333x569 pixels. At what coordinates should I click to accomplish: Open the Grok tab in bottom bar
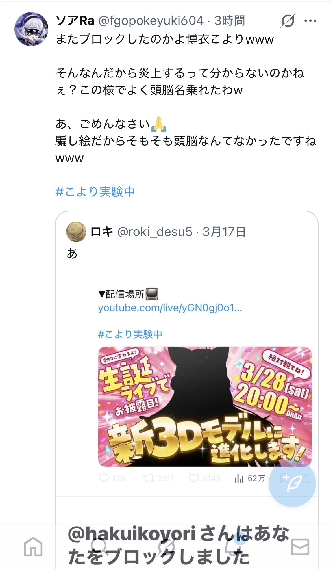coord(166,547)
